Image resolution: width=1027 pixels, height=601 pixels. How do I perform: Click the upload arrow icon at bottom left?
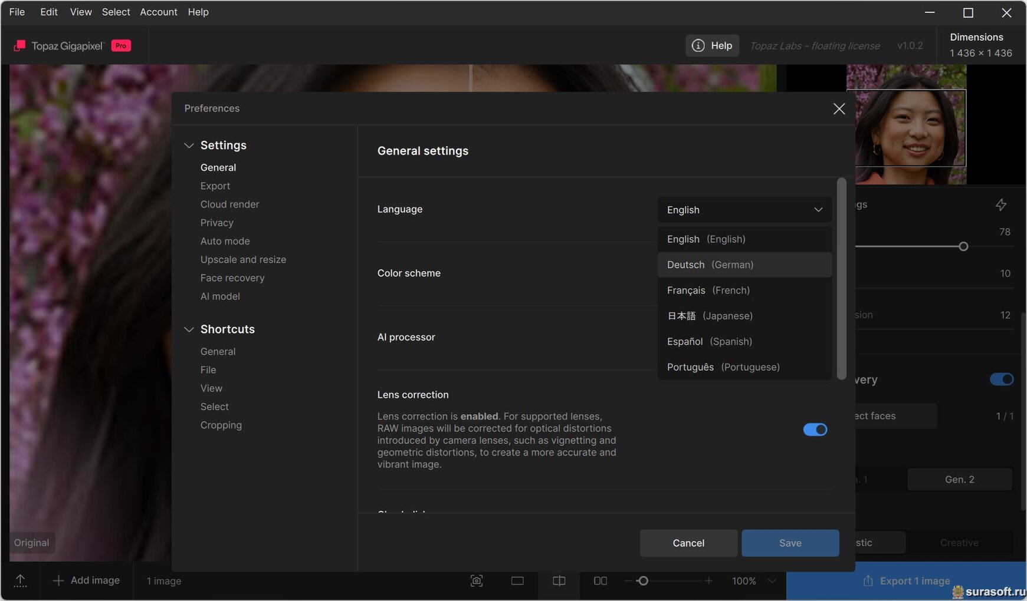point(20,581)
